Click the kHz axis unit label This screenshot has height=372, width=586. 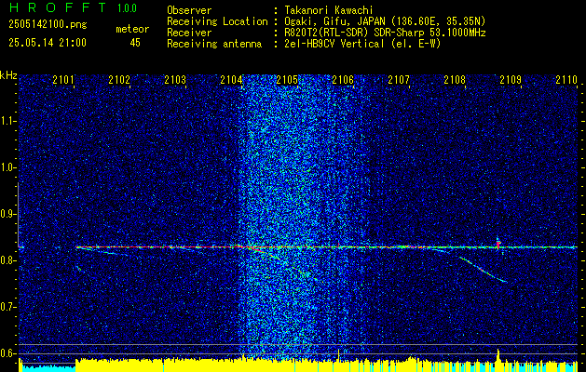click(x=8, y=75)
